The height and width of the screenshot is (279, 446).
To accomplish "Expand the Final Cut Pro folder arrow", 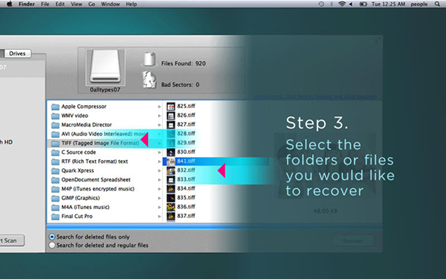I will [x=159, y=217].
